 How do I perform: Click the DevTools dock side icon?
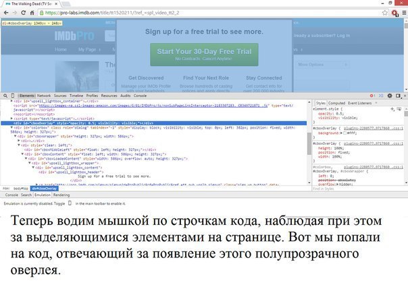[x=398, y=96]
